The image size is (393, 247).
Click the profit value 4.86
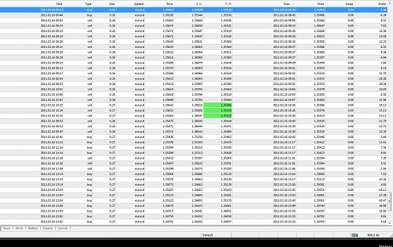(x=384, y=185)
